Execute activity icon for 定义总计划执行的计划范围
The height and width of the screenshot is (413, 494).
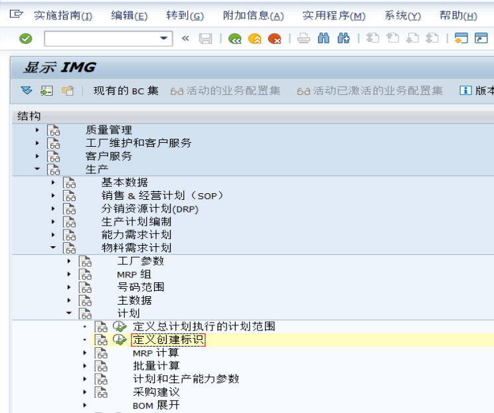tap(120, 327)
